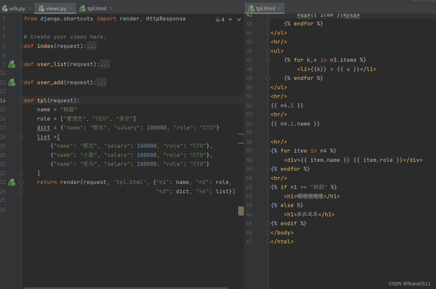The height and width of the screenshot is (289, 436).
Task: Click fold end marker at endfor line 59
Action: [269, 169]
